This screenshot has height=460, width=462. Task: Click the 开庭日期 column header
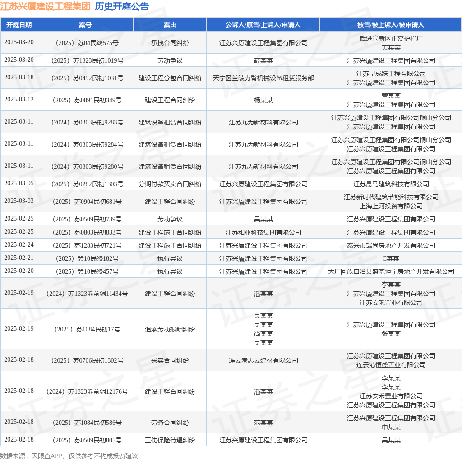click(19, 25)
